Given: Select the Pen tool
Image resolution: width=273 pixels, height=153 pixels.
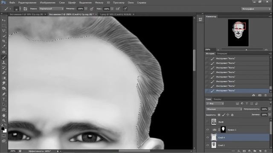Looking at the screenshot, I should [4, 94].
